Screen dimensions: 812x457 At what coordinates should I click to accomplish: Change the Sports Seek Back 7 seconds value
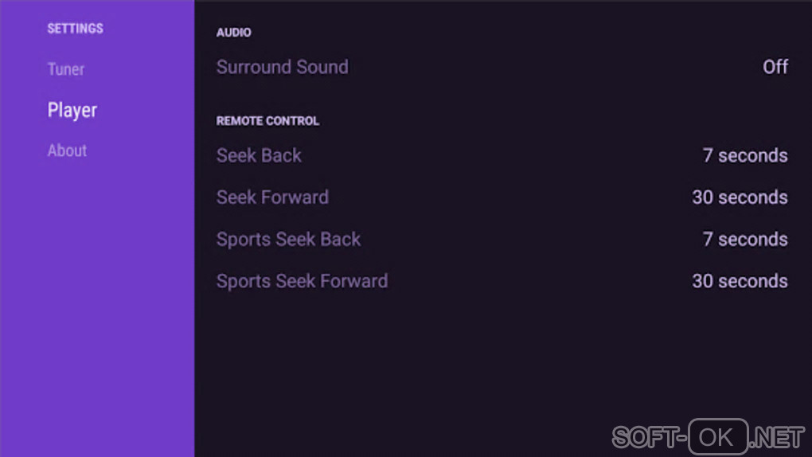point(744,239)
